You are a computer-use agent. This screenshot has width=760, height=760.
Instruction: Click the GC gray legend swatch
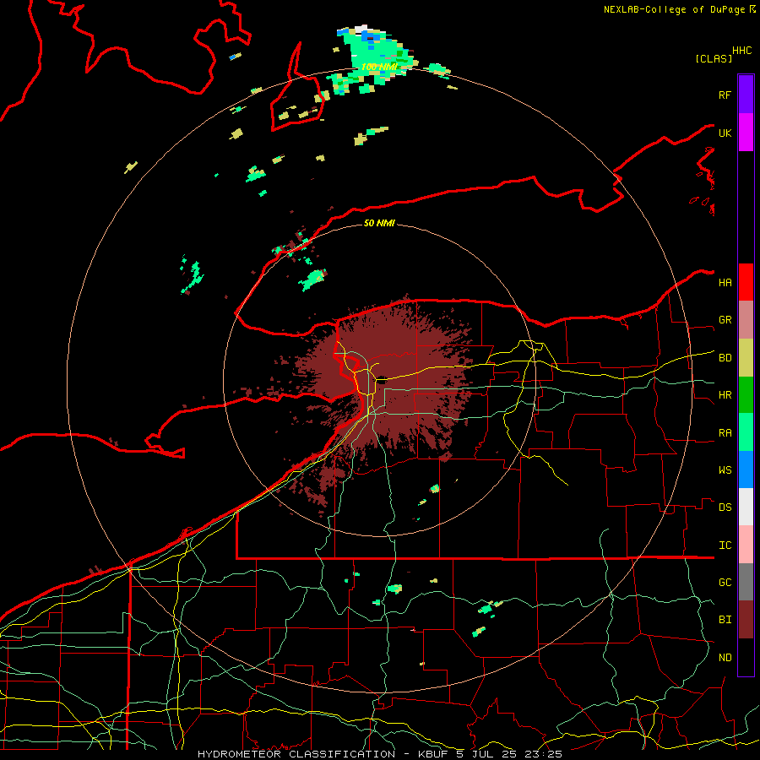pos(746,582)
